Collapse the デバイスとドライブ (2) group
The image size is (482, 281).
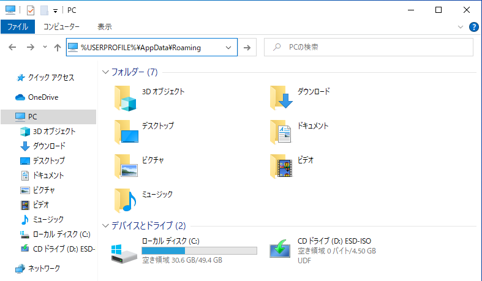pyautogui.click(x=106, y=225)
